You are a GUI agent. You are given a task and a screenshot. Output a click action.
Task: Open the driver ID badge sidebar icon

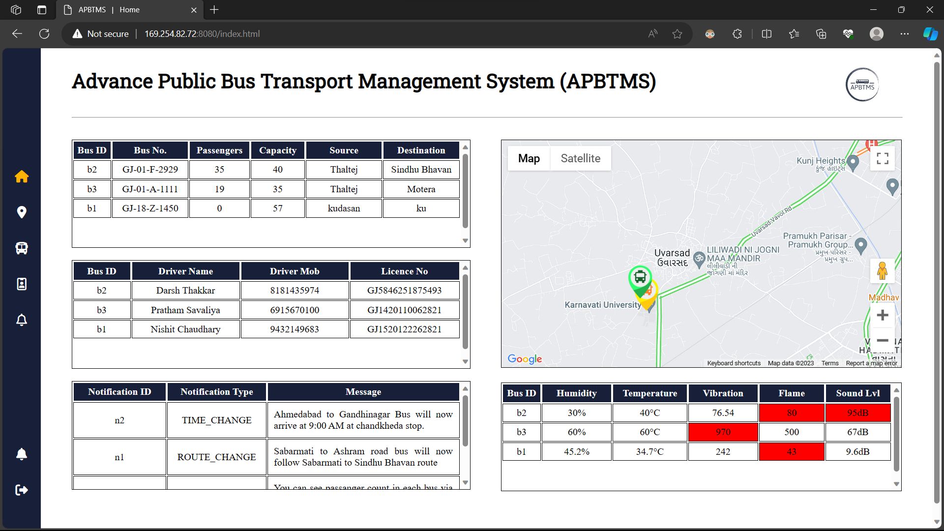point(22,284)
